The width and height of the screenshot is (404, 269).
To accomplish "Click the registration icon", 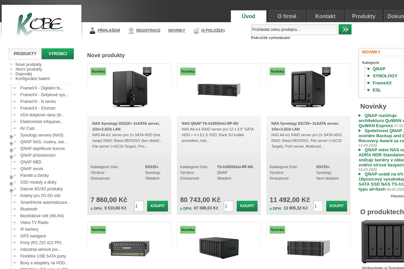I will [x=131, y=31].
